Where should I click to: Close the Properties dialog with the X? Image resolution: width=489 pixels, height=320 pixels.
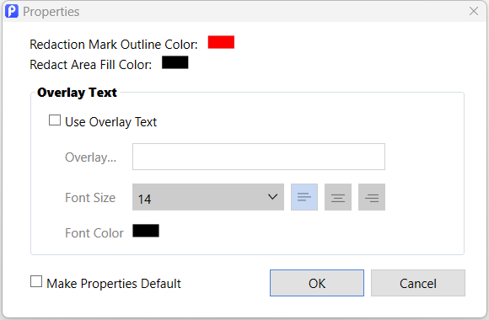[x=474, y=11]
